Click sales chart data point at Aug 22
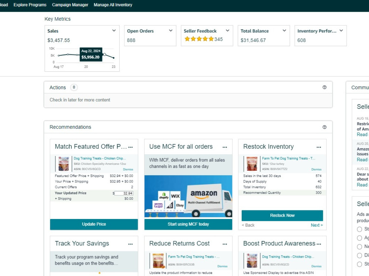The image size is (369, 276). 104,54
